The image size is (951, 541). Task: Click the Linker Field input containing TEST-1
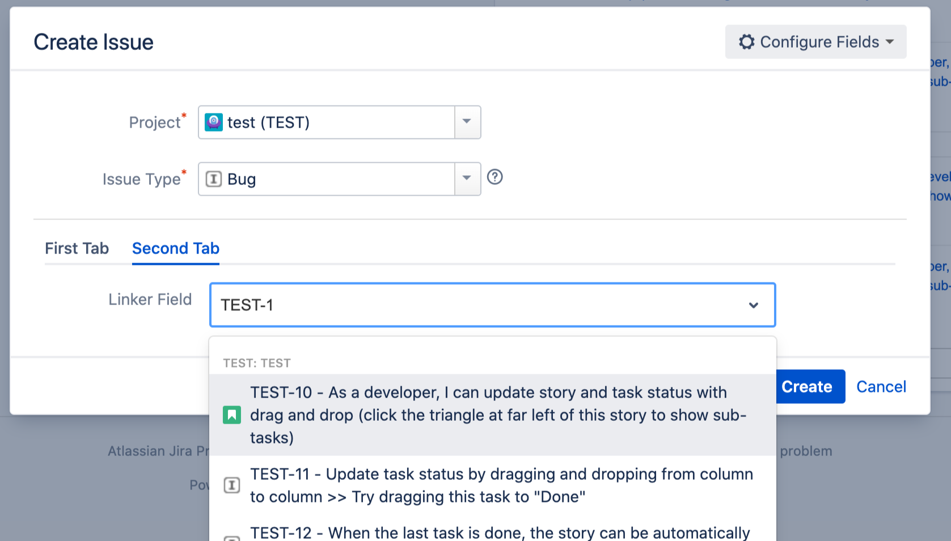tap(476, 305)
